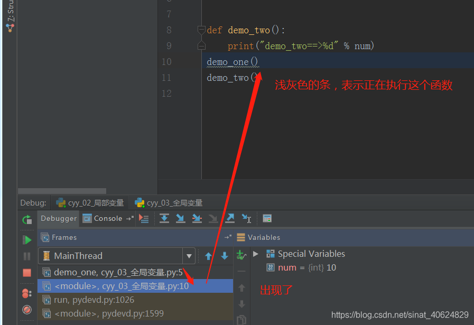
Task: Click the Run to Cursor icon
Action: click(246, 218)
